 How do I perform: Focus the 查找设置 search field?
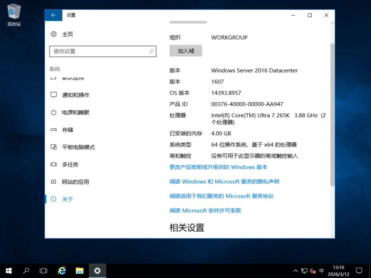click(x=103, y=51)
